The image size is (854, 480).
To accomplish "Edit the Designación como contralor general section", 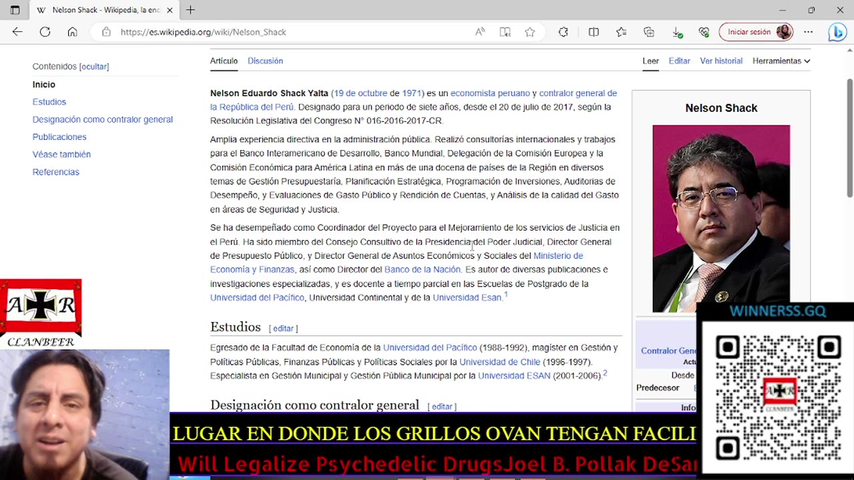I will (442, 407).
